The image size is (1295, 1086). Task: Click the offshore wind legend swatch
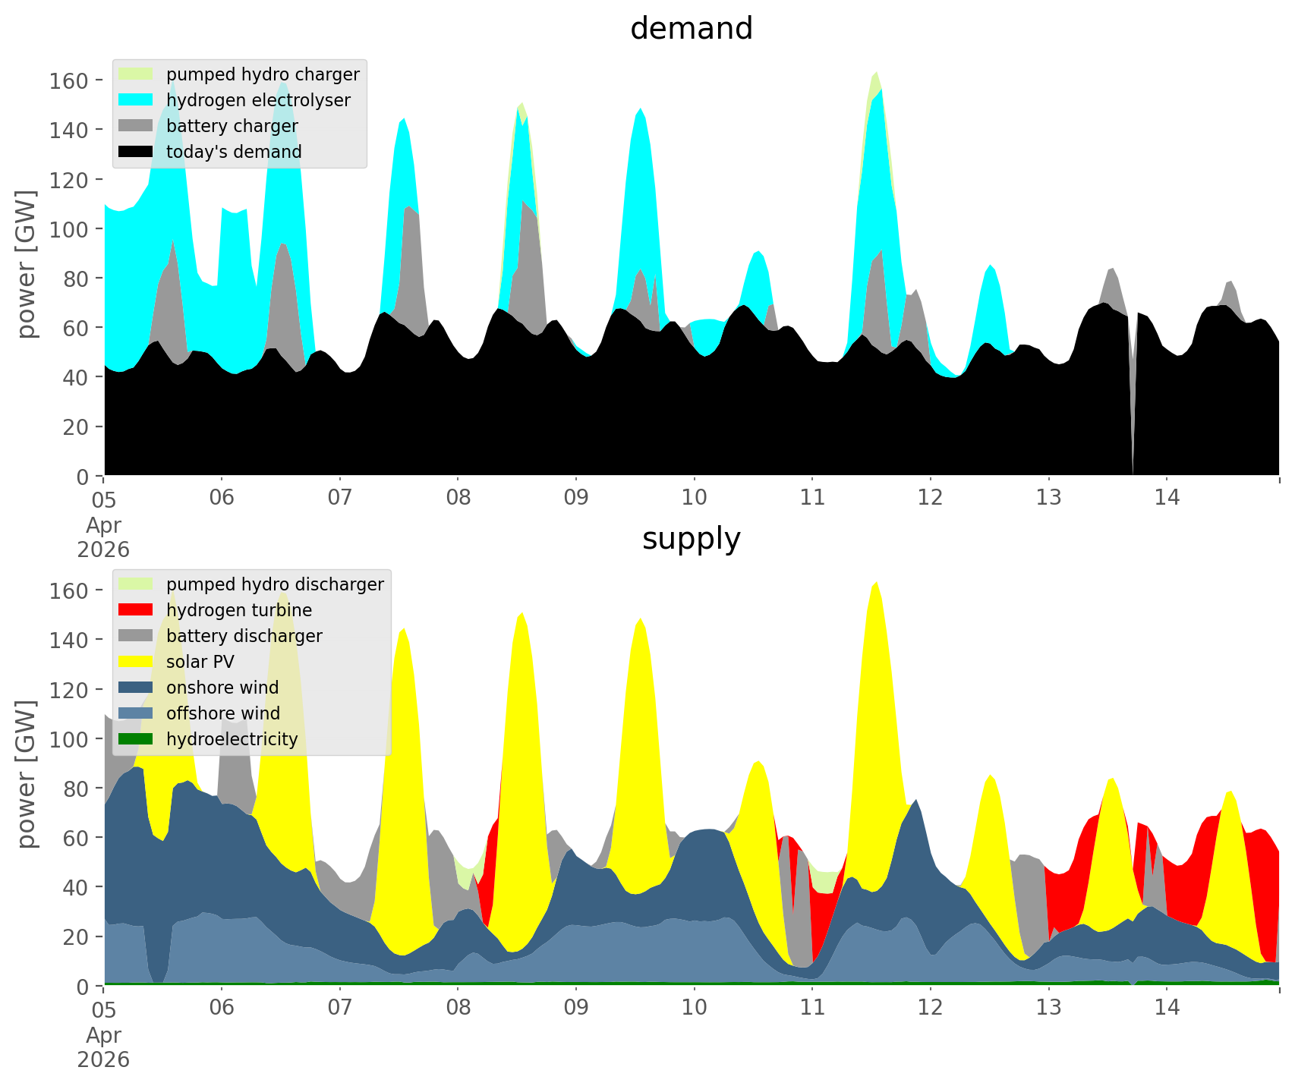pyautogui.click(x=137, y=713)
